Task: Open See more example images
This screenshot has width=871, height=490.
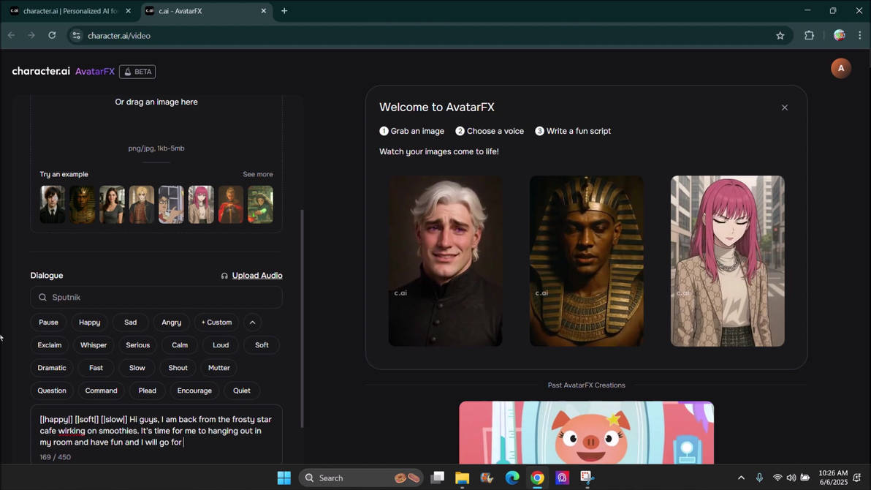Action: click(x=257, y=174)
